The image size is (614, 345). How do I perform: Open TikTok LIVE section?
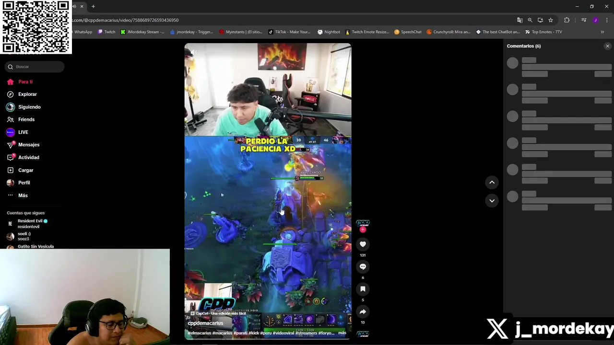click(x=18, y=132)
